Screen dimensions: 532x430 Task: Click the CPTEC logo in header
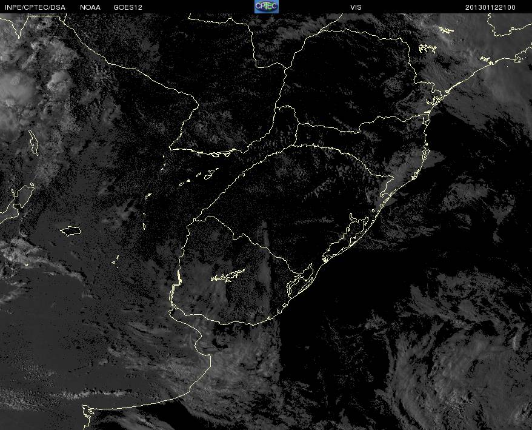pos(266,7)
